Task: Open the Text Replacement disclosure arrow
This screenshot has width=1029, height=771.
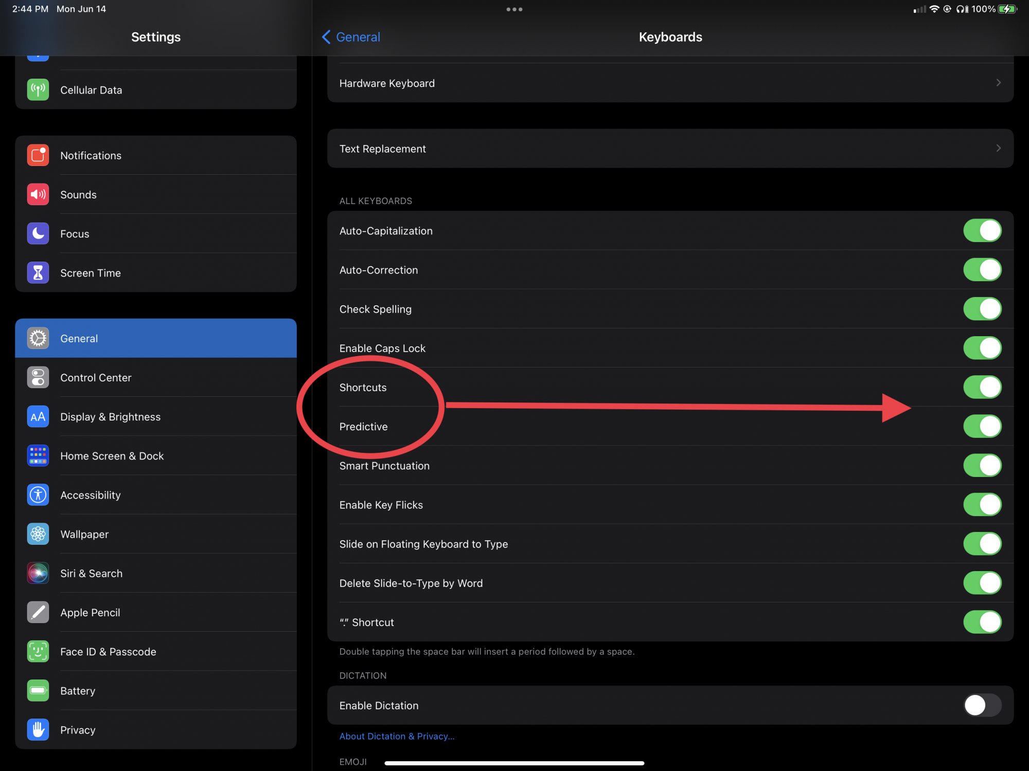Action: pyautogui.click(x=998, y=149)
